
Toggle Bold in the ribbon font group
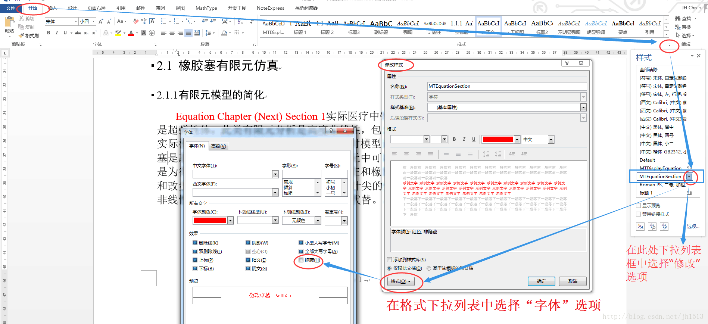49,33
